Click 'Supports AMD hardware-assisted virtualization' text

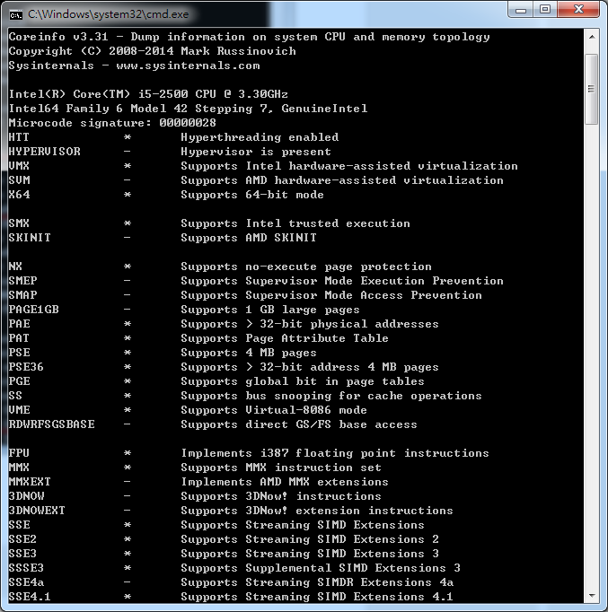coord(342,180)
